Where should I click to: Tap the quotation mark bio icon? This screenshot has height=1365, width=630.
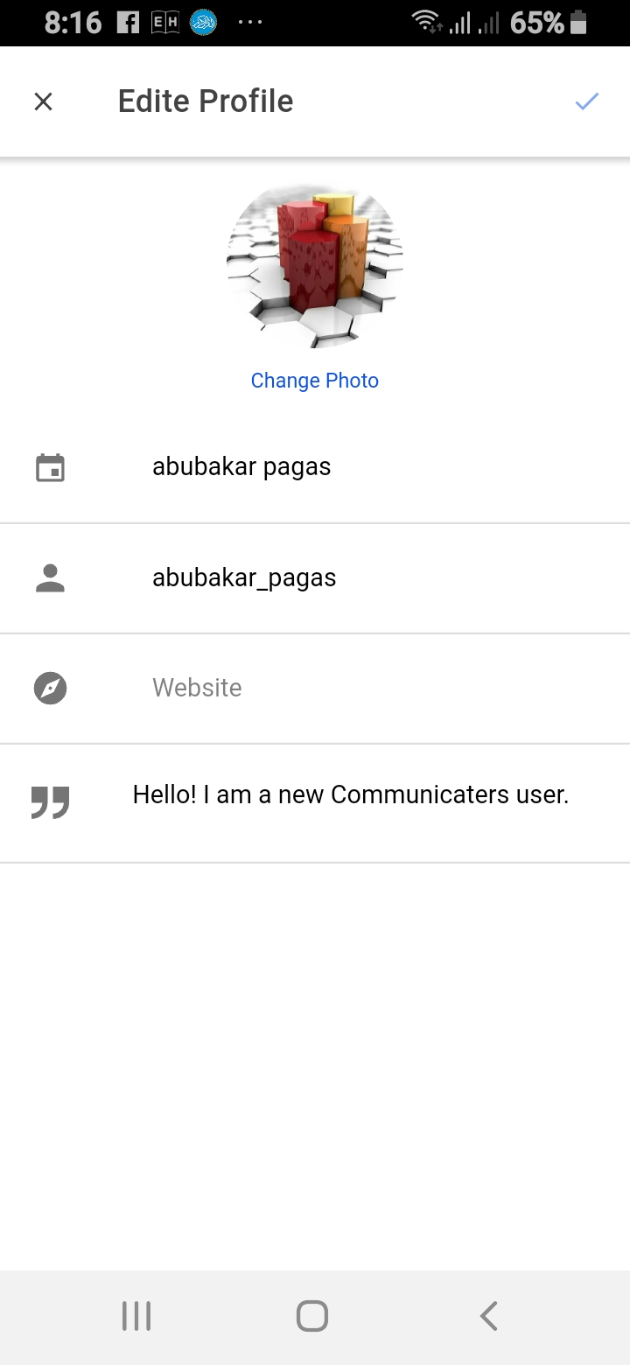(50, 801)
